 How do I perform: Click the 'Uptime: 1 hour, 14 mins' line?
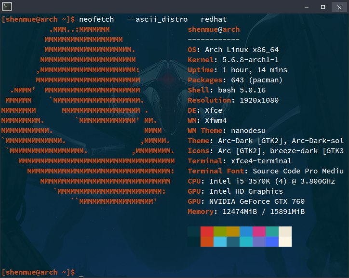point(238,70)
